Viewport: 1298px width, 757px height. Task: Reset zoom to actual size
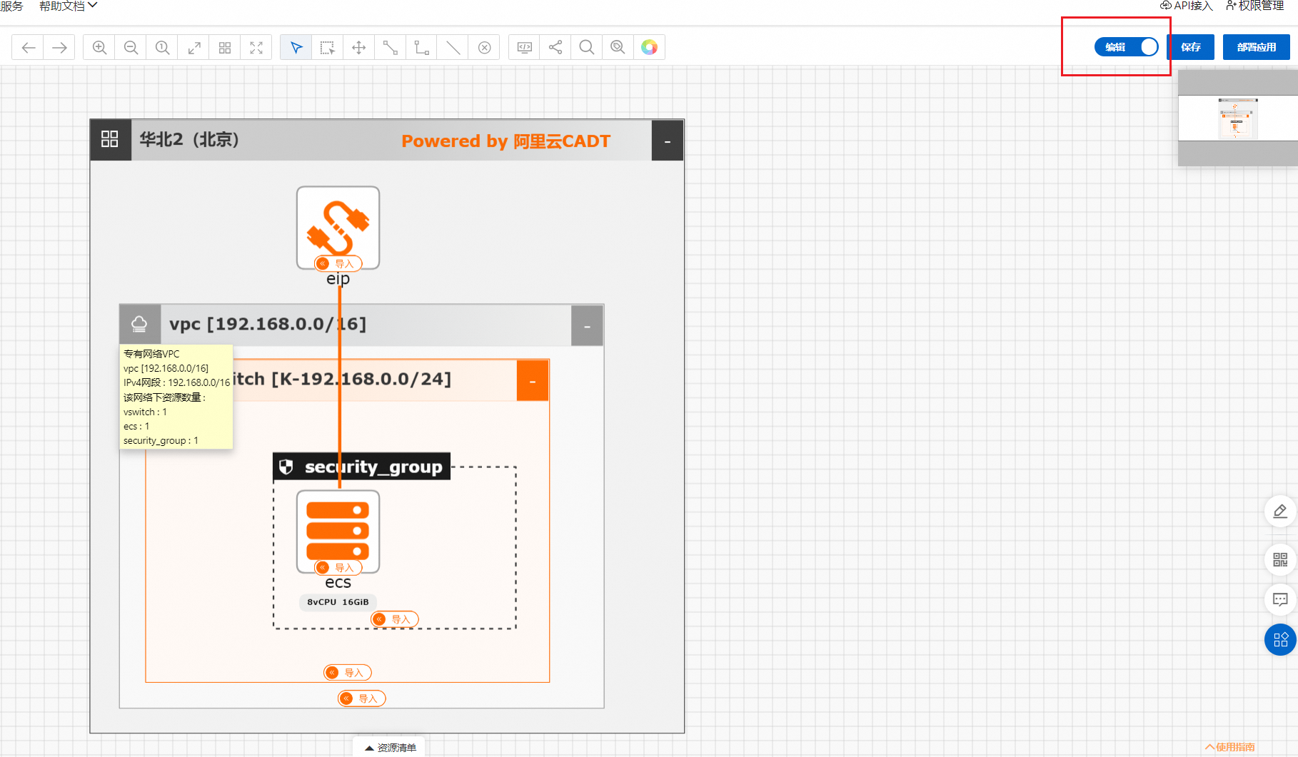point(163,48)
